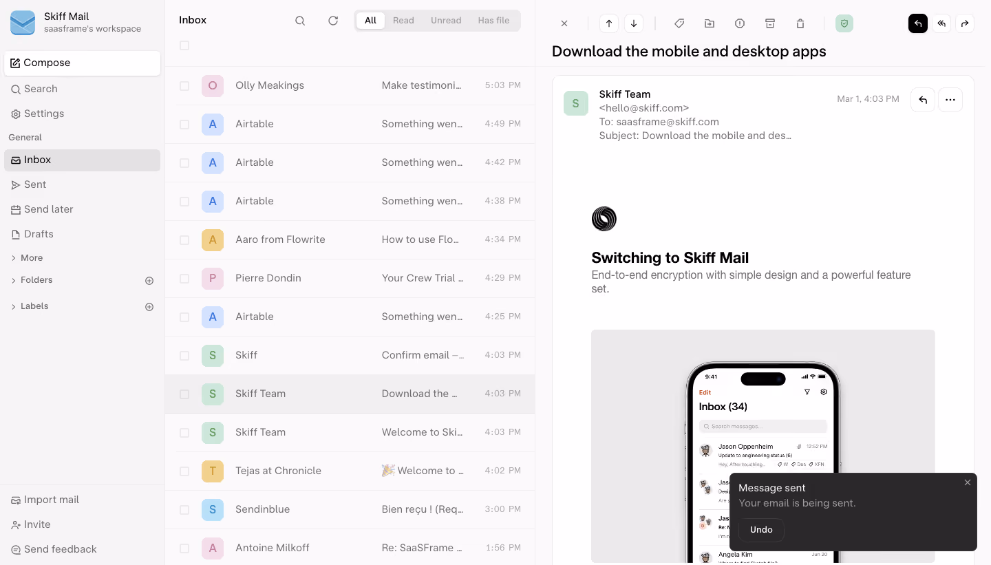
Task: Add a new folder with plus icon
Action: [x=149, y=281]
